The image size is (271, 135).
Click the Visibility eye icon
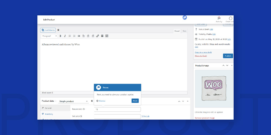(196, 34)
